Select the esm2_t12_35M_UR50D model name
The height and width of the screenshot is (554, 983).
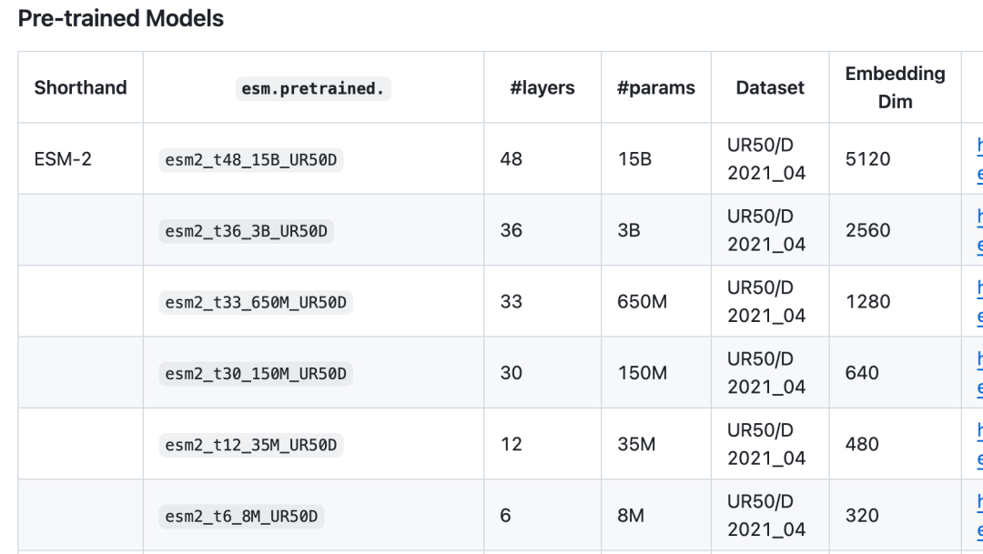[x=251, y=445]
